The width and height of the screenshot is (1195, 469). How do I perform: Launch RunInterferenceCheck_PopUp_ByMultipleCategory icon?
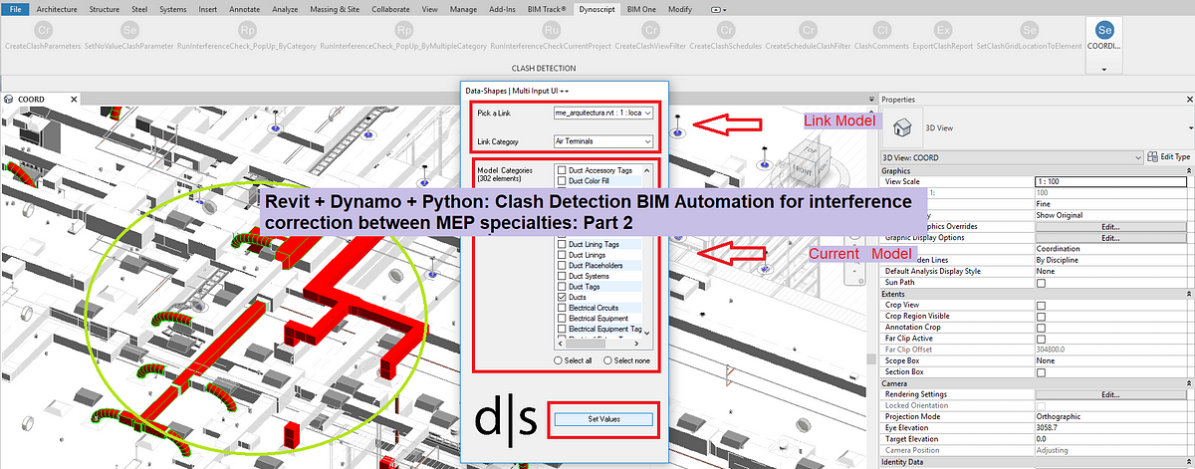[402, 31]
